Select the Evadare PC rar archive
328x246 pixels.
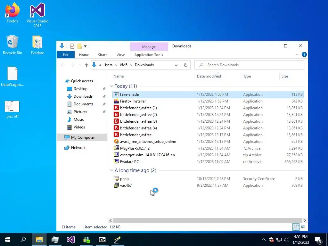(208, 162)
